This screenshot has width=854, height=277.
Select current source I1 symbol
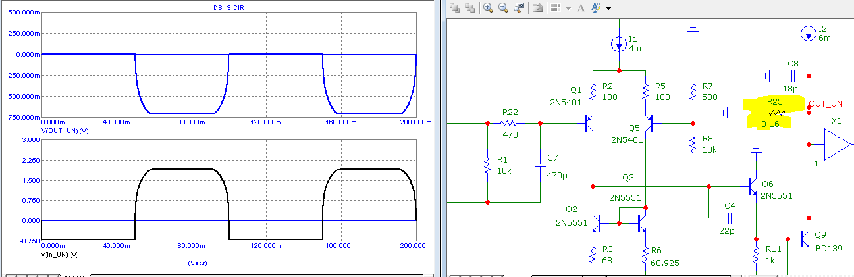point(620,44)
